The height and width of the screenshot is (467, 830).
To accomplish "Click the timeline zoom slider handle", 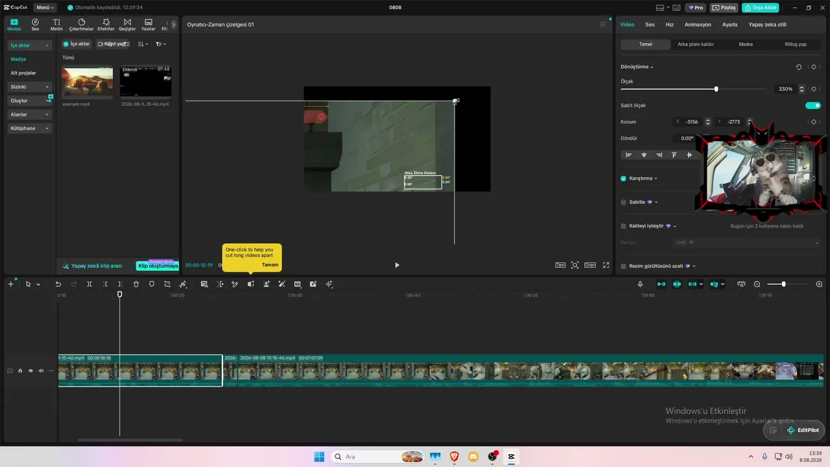I will coord(783,284).
